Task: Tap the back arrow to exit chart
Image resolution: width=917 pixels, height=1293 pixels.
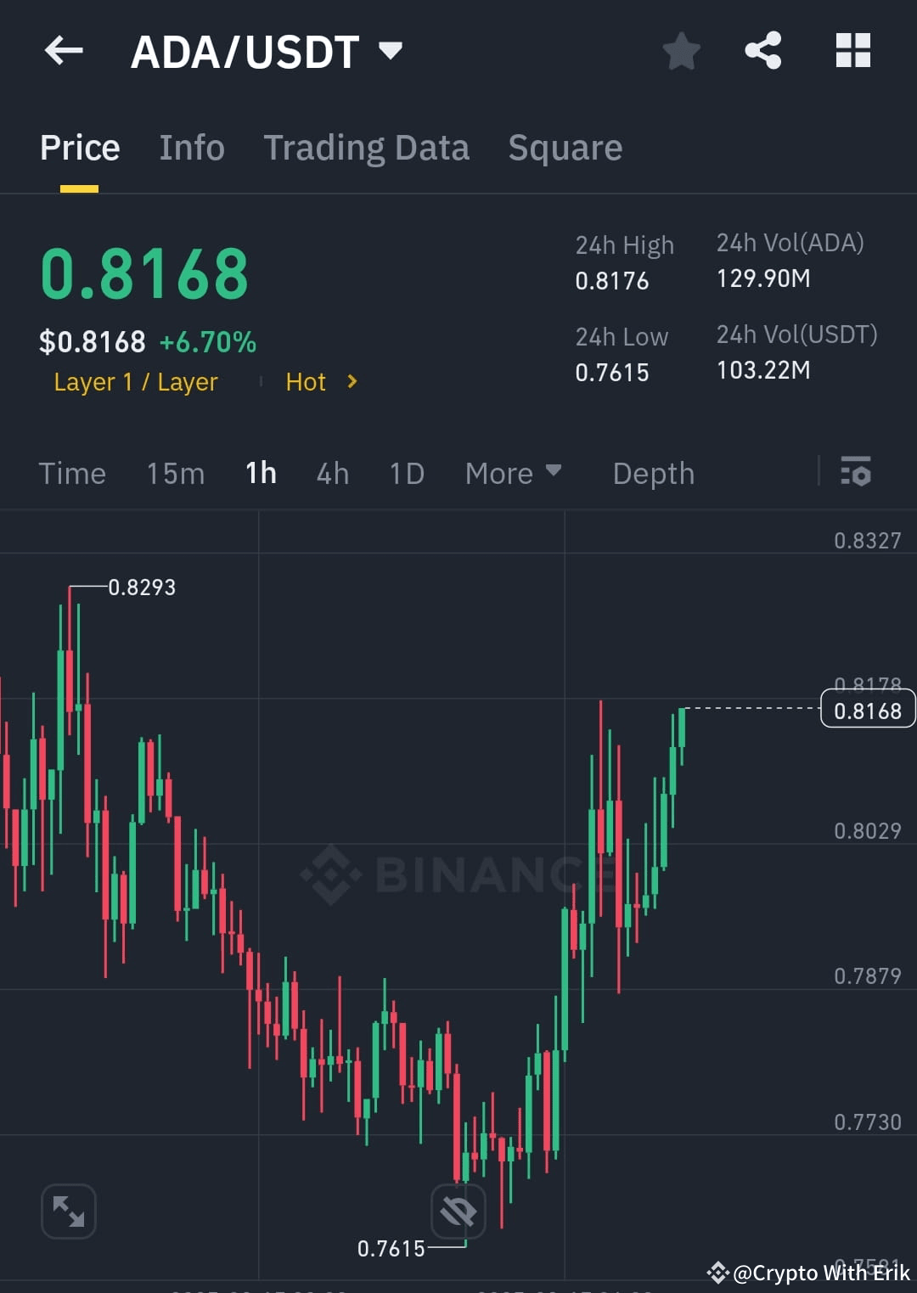Action: click(64, 51)
